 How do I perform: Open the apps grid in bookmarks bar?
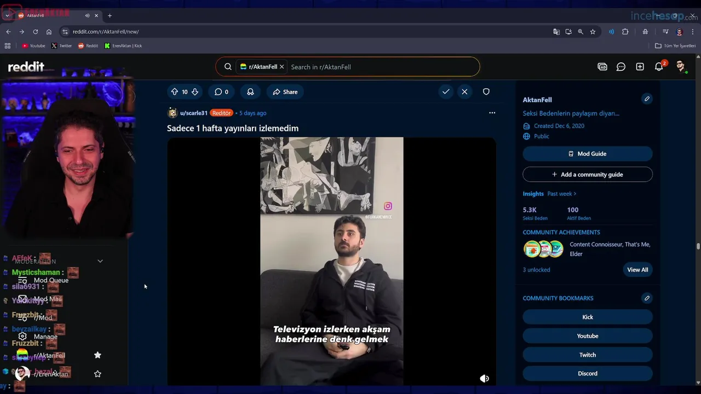8,46
